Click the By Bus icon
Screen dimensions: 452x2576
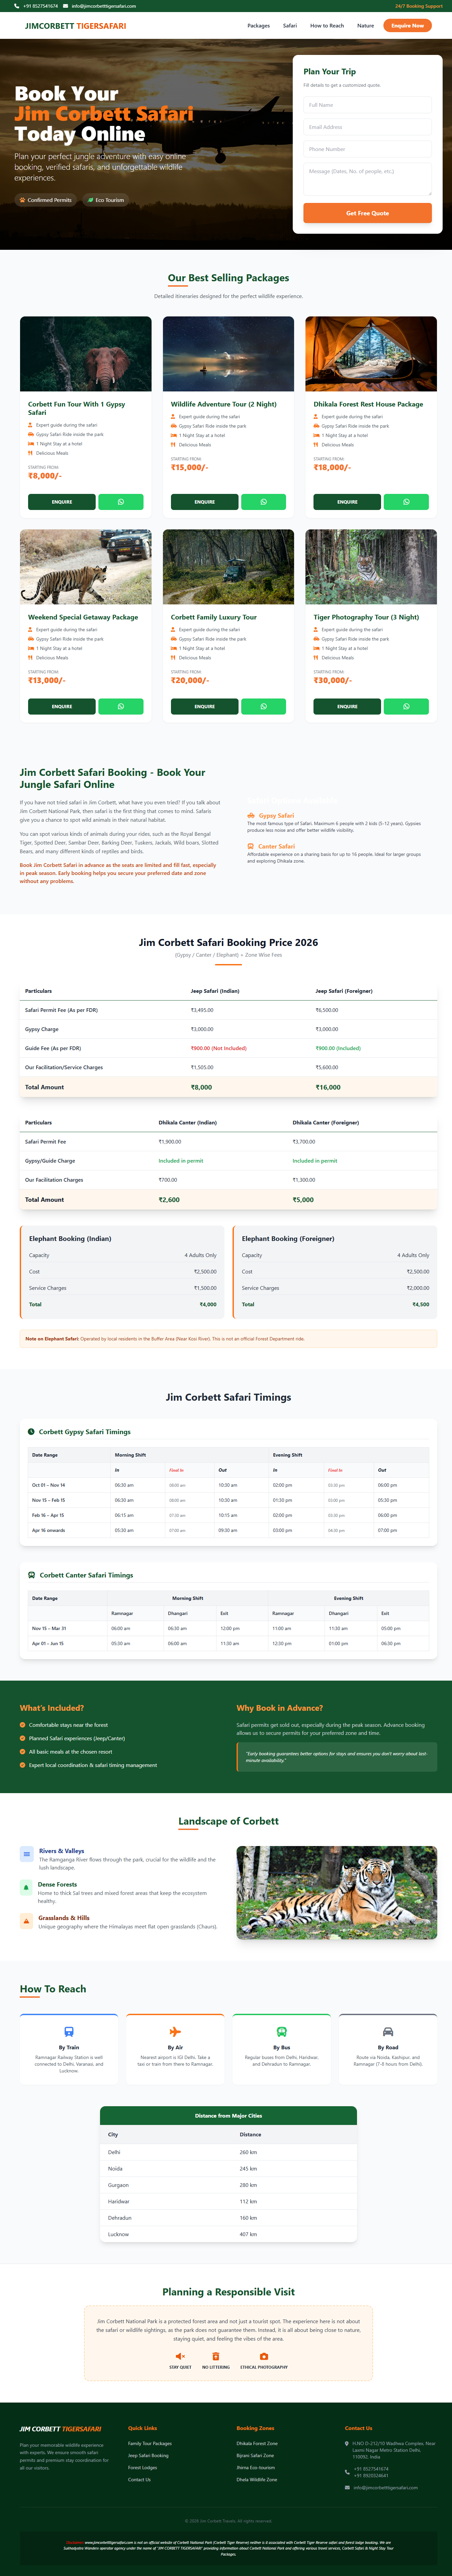[282, 2032]
